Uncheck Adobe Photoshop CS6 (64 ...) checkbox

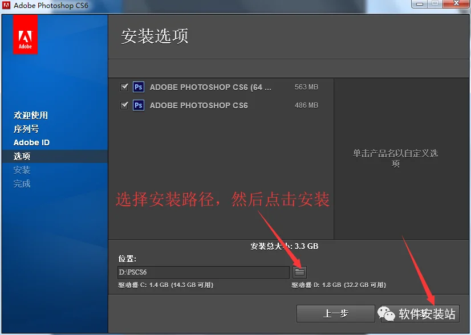pos(124,87)
